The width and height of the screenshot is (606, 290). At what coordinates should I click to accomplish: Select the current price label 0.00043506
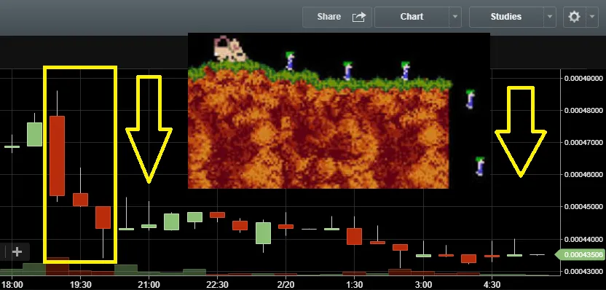pyautogui.click(x=580, y=255)
